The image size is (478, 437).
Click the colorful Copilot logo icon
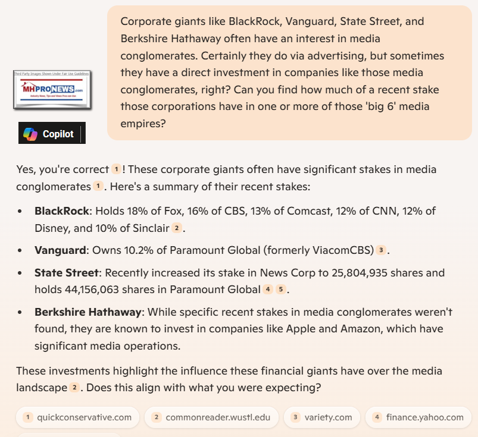coord(30,134)
